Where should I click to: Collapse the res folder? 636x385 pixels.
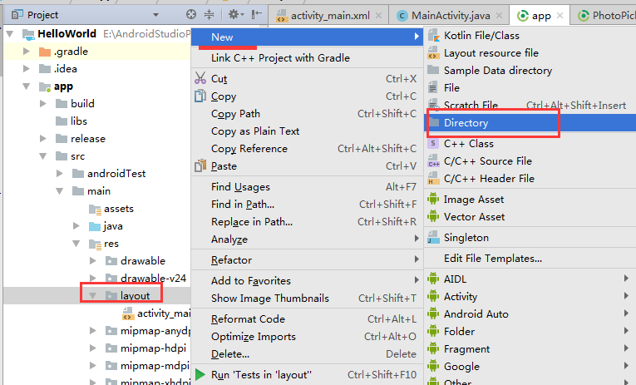[x=76, y=244]
